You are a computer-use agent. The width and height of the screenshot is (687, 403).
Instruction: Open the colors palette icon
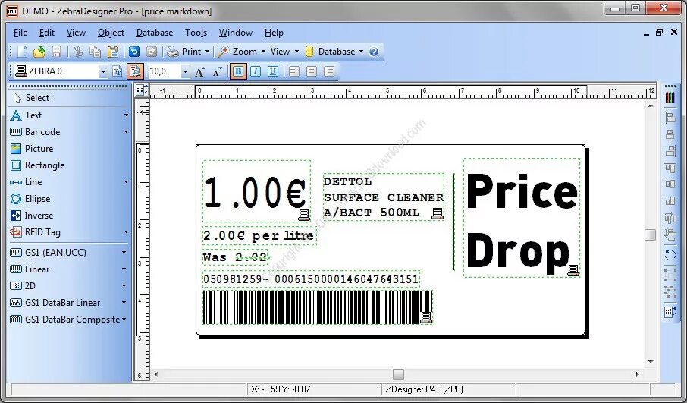coord(670,97)
